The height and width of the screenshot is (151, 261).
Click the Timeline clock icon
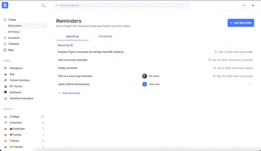coord(5,44)
